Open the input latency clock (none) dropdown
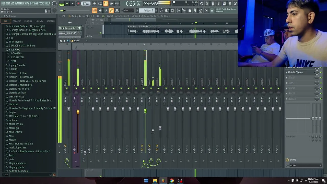This screenshot has height=184, width=327. 304,160
